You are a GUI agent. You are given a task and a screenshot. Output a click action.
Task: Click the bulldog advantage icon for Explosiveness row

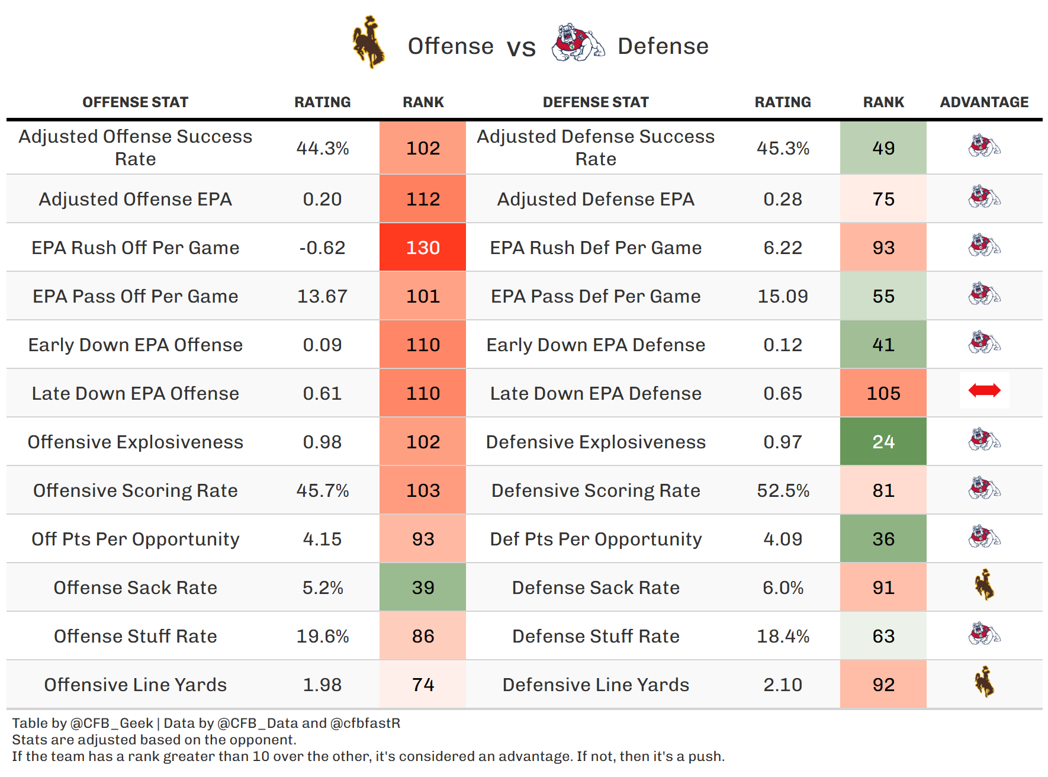click(984, 439)
